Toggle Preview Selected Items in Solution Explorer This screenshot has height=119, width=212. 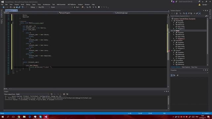pyautogui.click(x=199, y=14)
